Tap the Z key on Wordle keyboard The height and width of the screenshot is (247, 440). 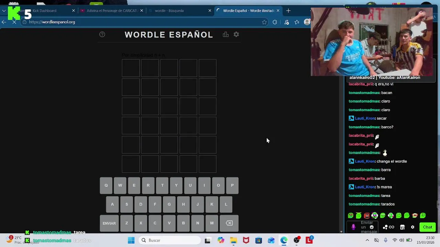click(126, 223)
